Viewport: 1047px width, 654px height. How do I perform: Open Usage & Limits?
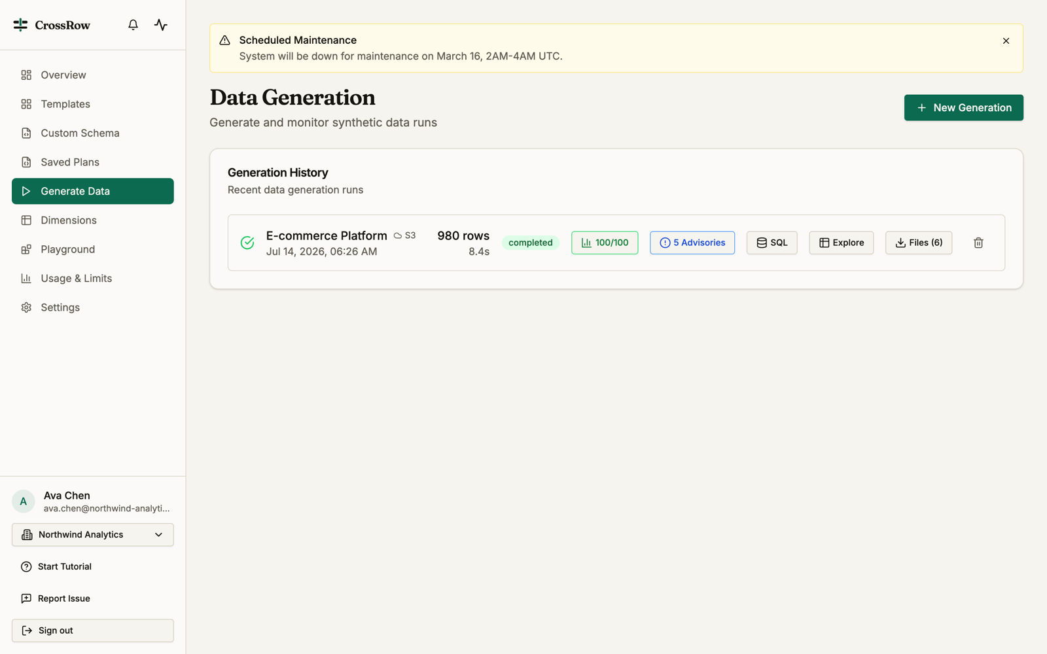(x=93, y=279)
